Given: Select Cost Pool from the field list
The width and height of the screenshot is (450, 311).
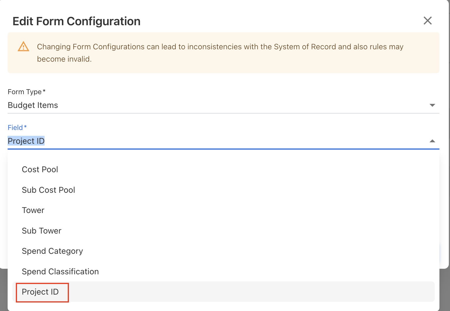Looking at the screenshot, I should point(40,169).
